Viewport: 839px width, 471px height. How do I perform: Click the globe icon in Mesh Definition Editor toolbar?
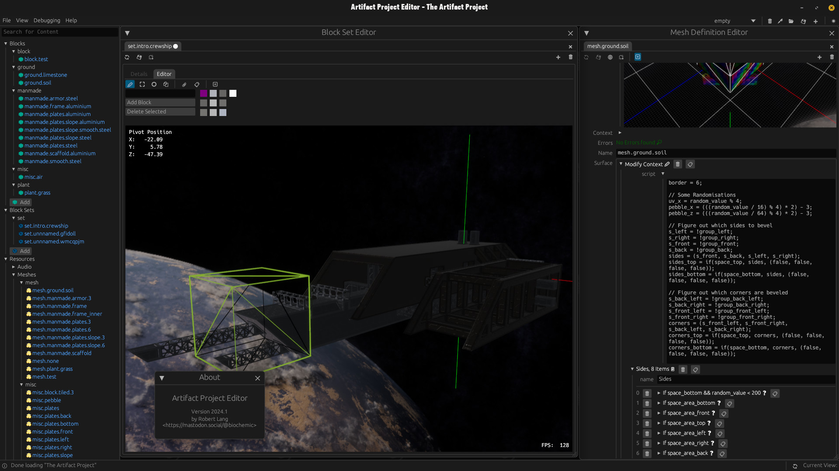pyautogui.click(x=610, y=57)
